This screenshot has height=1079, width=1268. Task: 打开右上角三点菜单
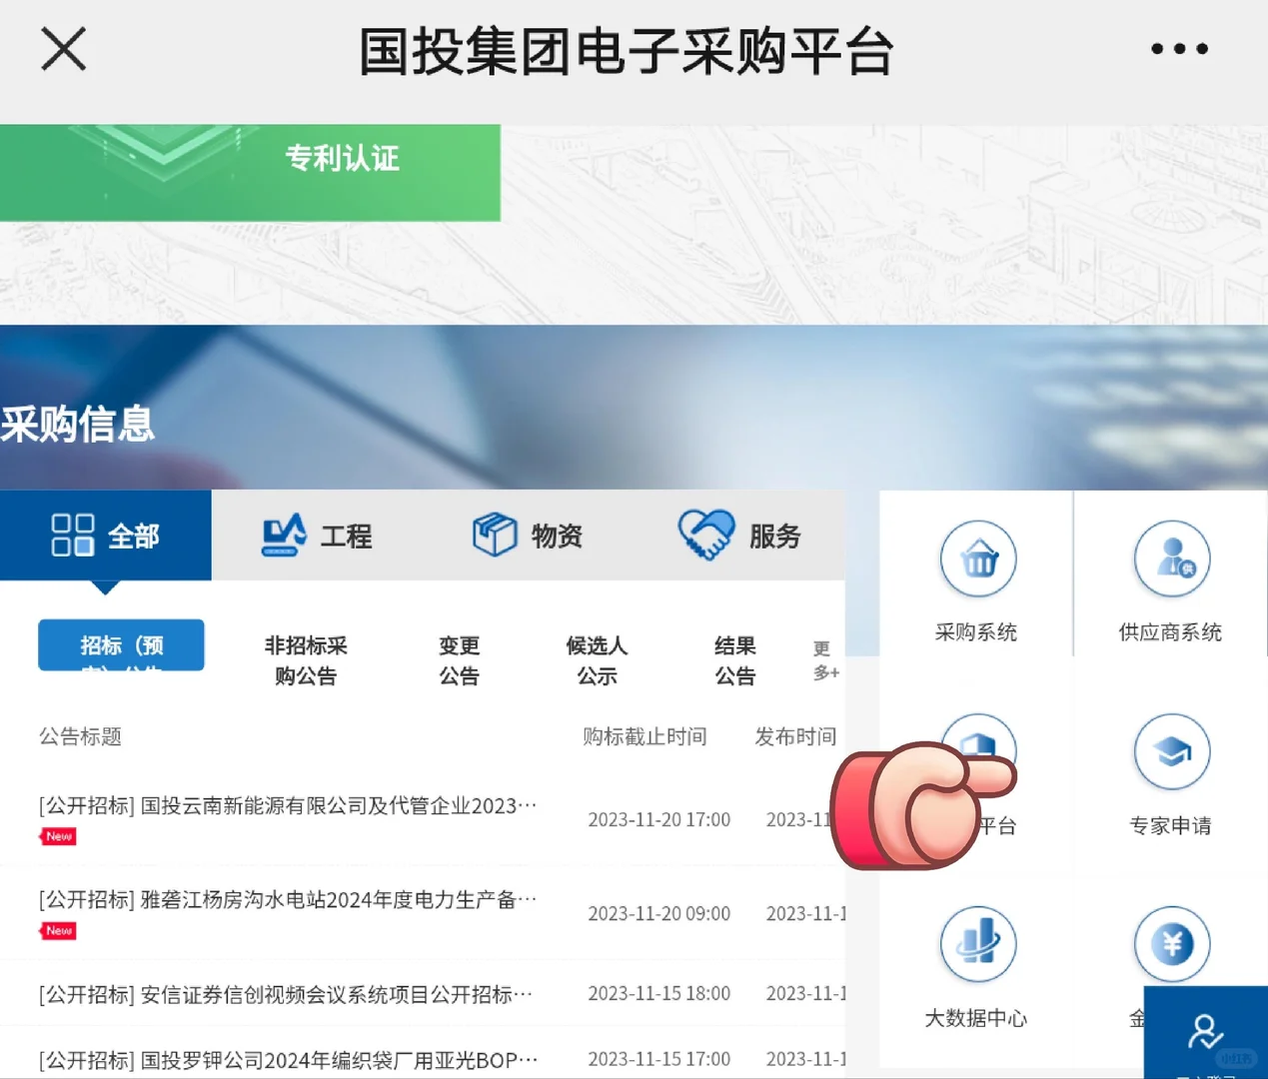coord(1178,48)
